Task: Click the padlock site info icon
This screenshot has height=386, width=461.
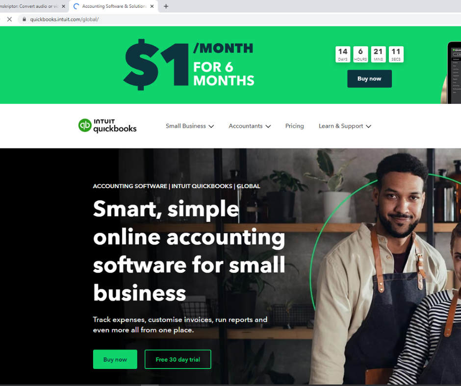Action: point(25,20)
